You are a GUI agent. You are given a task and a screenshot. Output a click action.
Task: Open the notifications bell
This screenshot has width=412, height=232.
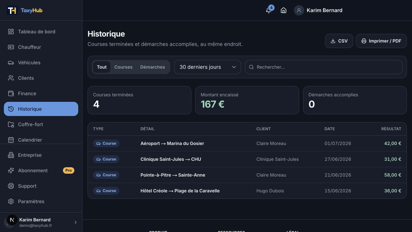(269, 10)
